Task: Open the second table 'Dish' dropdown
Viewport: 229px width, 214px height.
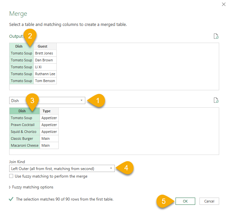Action: click(81, 100)
